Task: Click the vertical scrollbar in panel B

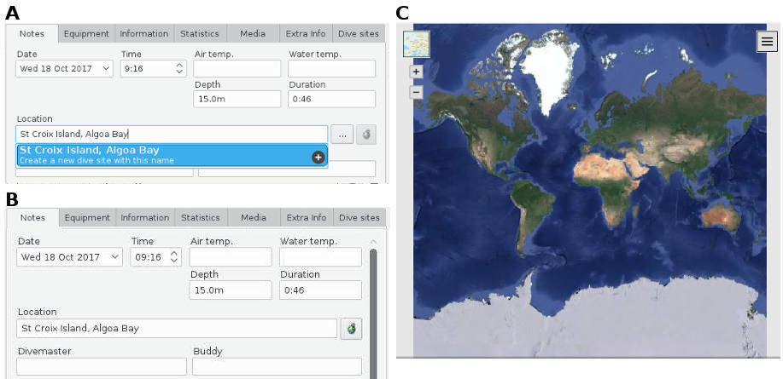Action: (373, 313)
